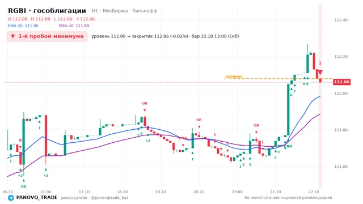Click the 'PANOVQ_TRADE' footer name
363x204 pixels.
pyautogui.click(x=37, y=198)
